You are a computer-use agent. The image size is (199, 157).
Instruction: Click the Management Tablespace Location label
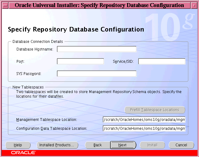click(46, 120)
